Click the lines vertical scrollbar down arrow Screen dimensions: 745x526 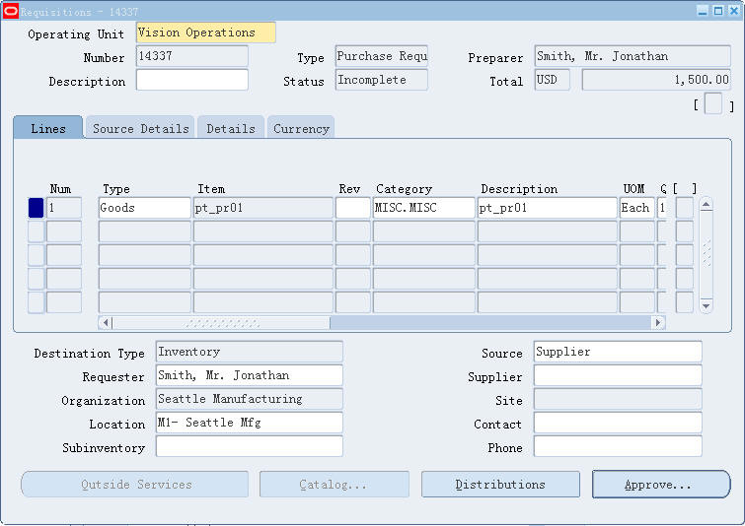click(707, 306)
